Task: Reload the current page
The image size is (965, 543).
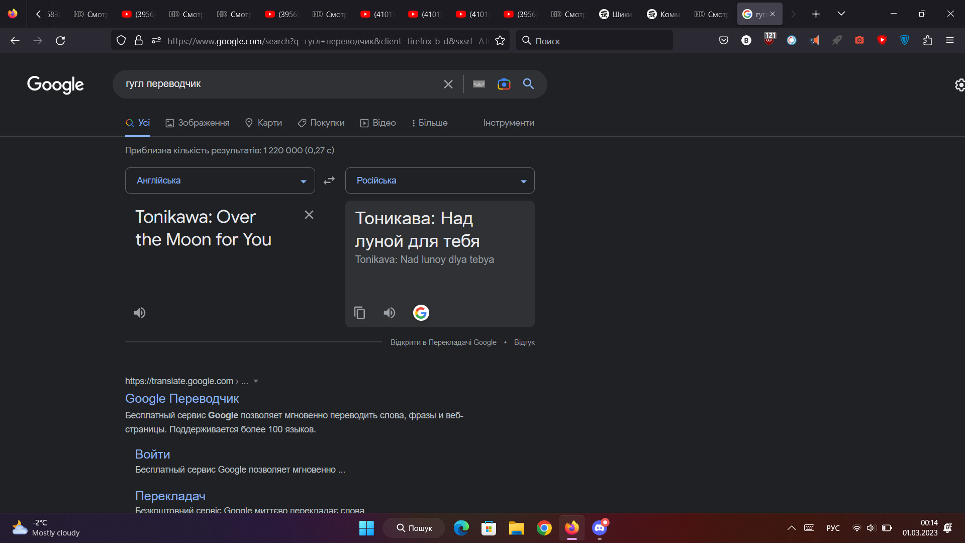Action: [60, 41]
